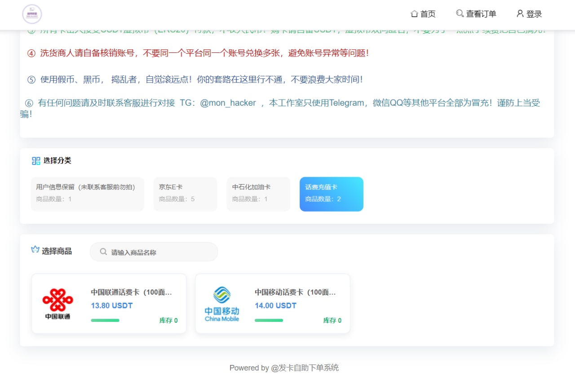This screenshot has width=575, height=382.
Task: Click the green stock bar under 13.80 USDT
Action: 105,320
